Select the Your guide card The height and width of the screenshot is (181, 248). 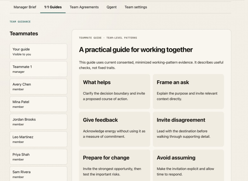tap(38, 51)
